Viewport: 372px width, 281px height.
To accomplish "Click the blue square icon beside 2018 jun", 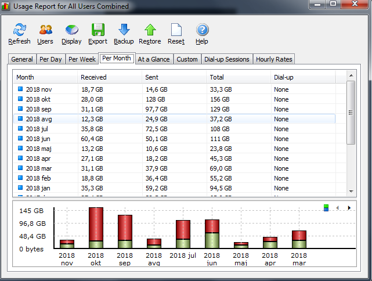I will pyautogui.click(x=20, y=138).
